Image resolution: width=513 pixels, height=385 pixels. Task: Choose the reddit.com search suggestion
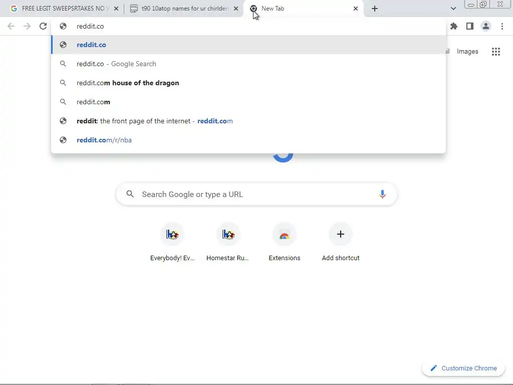(x=248, y=102)
